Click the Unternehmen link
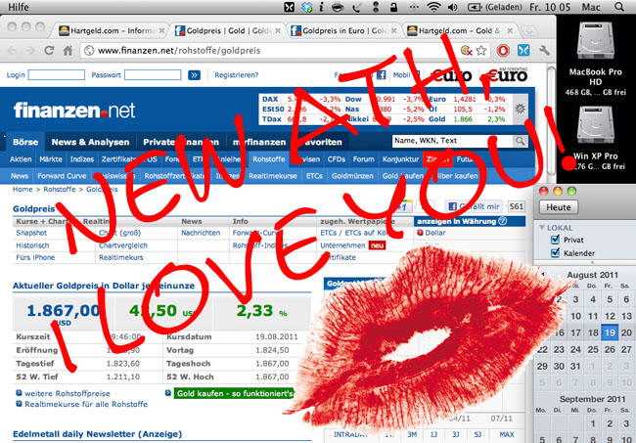 tap(342, 245)
